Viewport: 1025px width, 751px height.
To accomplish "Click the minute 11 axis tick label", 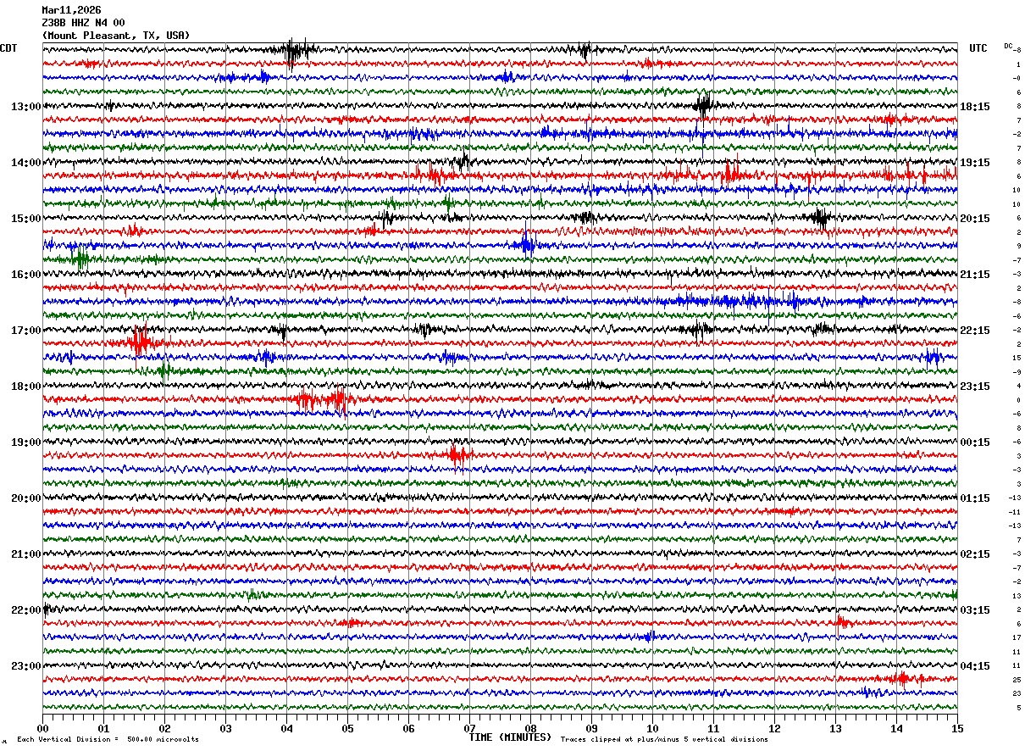I will pyautogui.click(x=713, y=728).
